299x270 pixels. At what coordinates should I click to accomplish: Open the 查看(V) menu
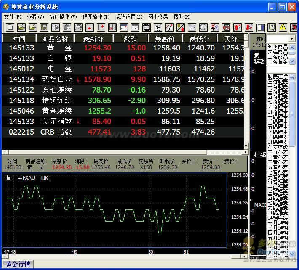pos(35,17)
